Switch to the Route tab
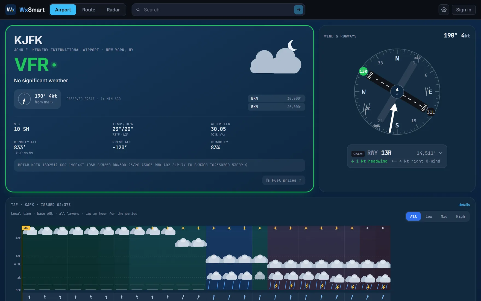This screenshot has width=481, height=301. click(89, 10)
